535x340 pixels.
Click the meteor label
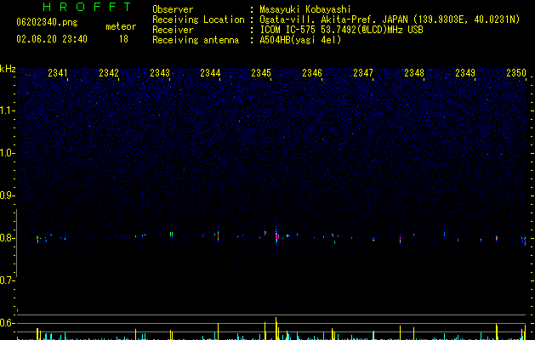coord(121,26)
